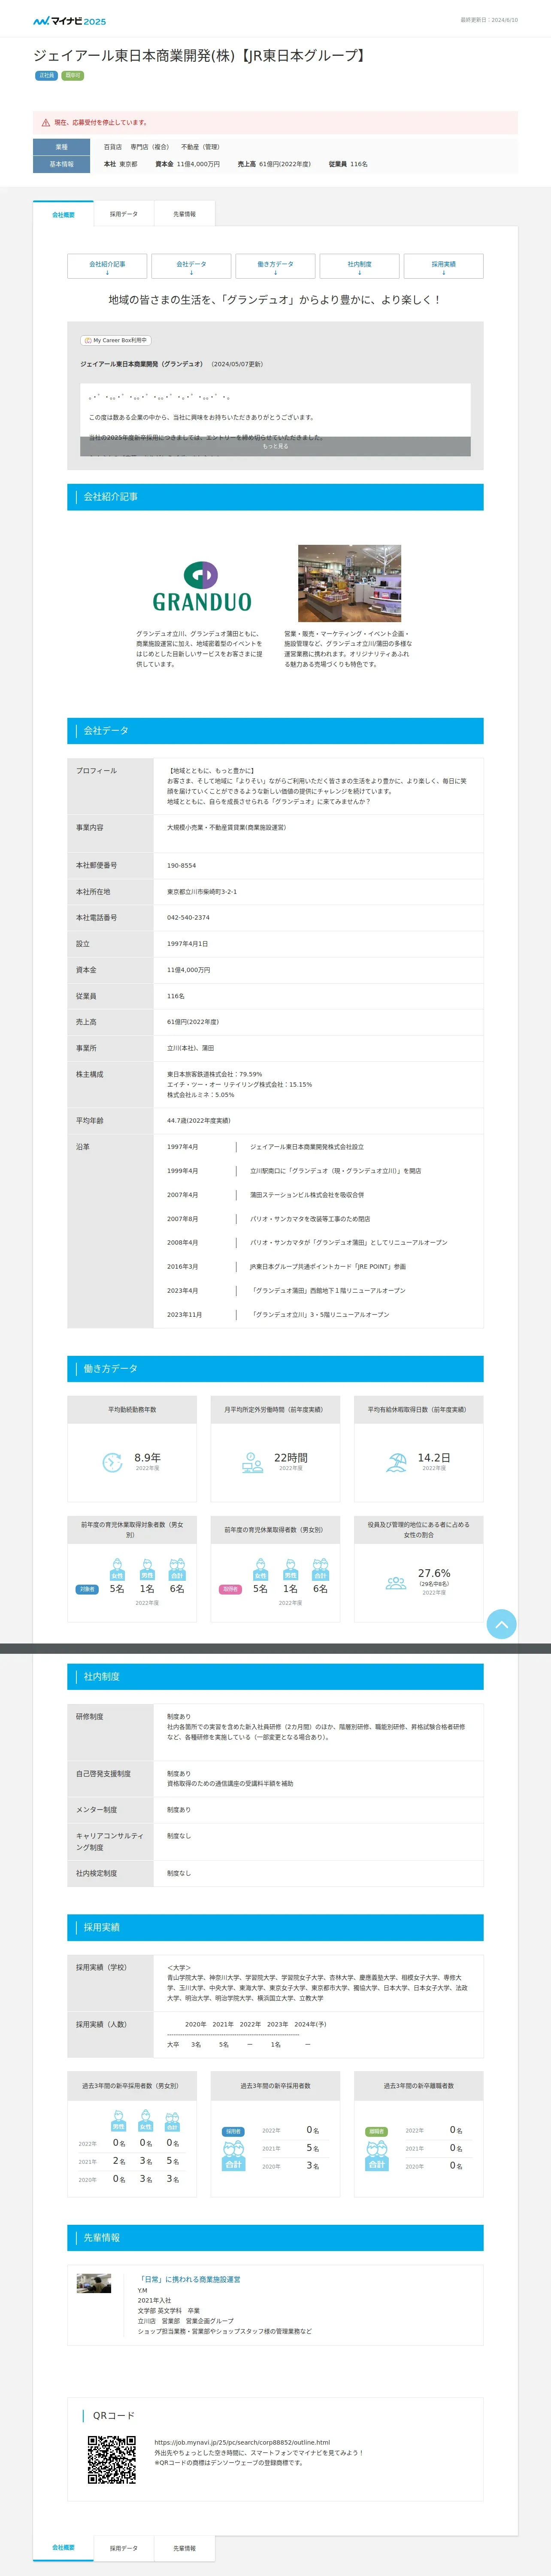Image resolution: width=551 pixels, height=2576 pixels.
Task: Jump to 社内制度 section anchor
Action: click(x=359, y=266)
